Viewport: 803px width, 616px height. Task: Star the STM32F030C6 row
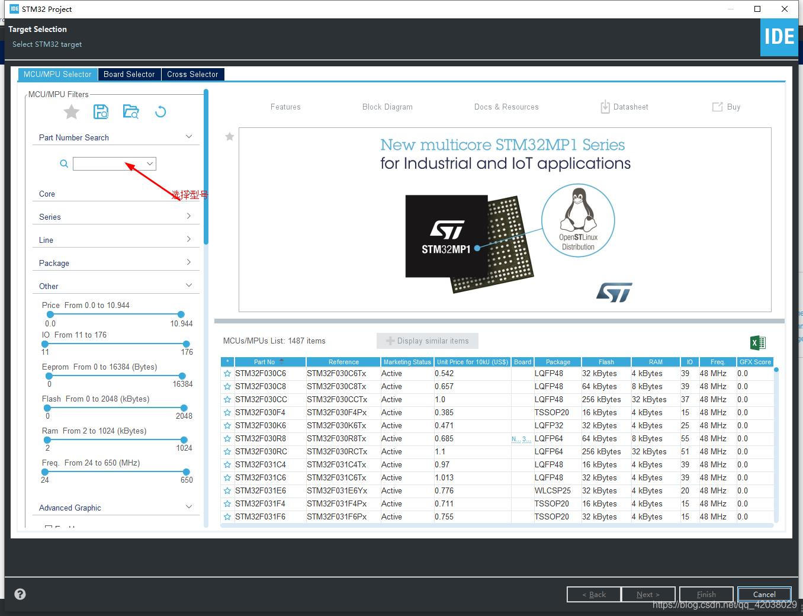point(227,374)
